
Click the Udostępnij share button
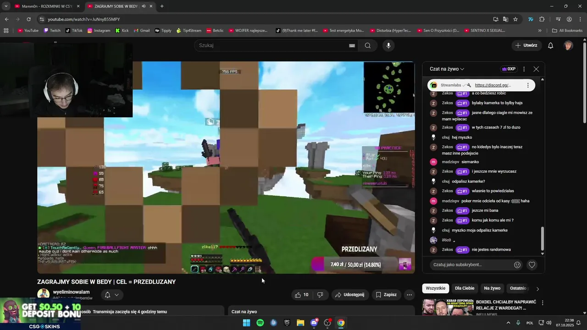click(349, 295)
